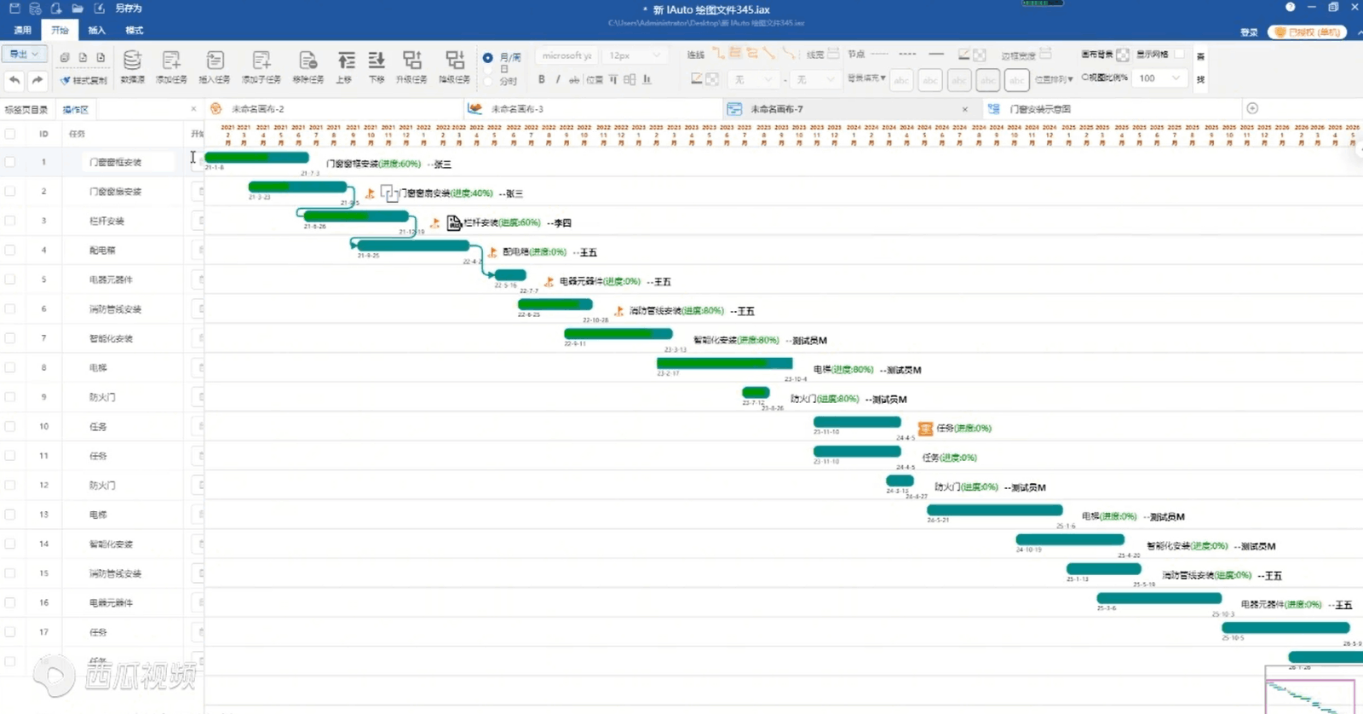Open the 导出 export dropdown

[x=23, y=55]
